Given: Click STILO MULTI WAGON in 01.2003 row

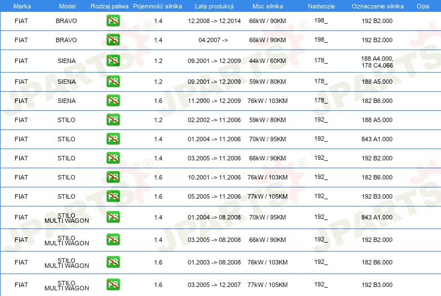Looking at the screenshot, I should [67, 263].
